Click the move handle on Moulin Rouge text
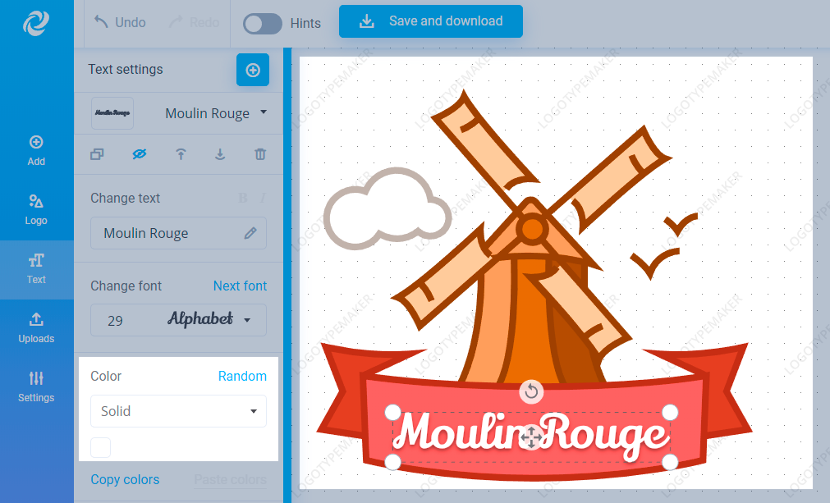 [531, 437]
